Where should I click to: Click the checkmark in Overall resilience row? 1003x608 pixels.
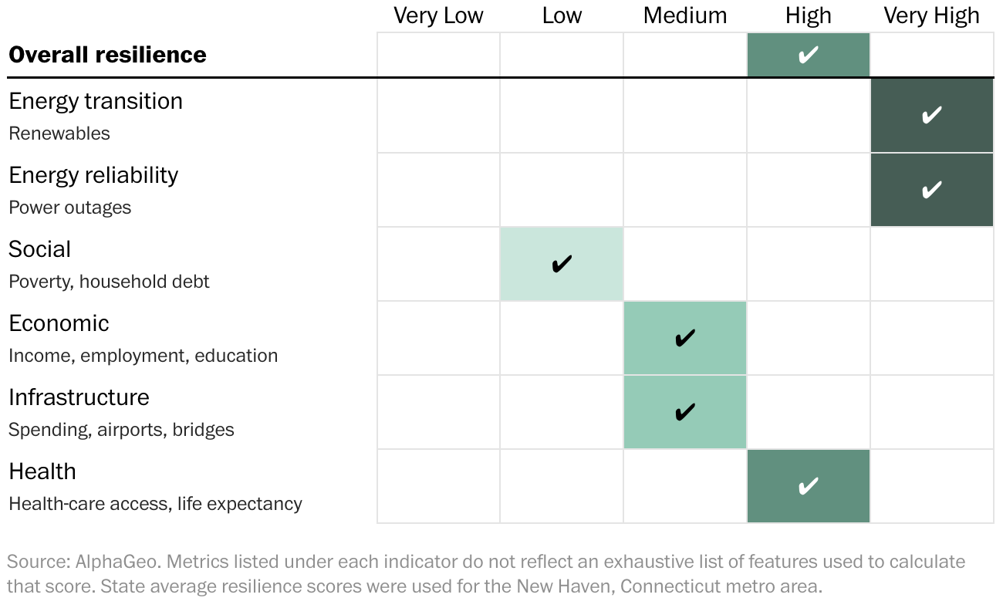pyautogui.click(x=808, y=56)
